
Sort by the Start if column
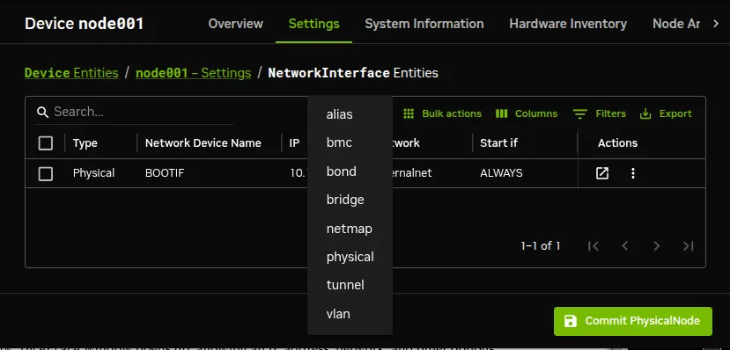[498, 143]
